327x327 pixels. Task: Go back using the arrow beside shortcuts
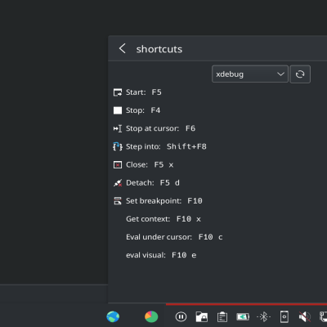[123, 49]
